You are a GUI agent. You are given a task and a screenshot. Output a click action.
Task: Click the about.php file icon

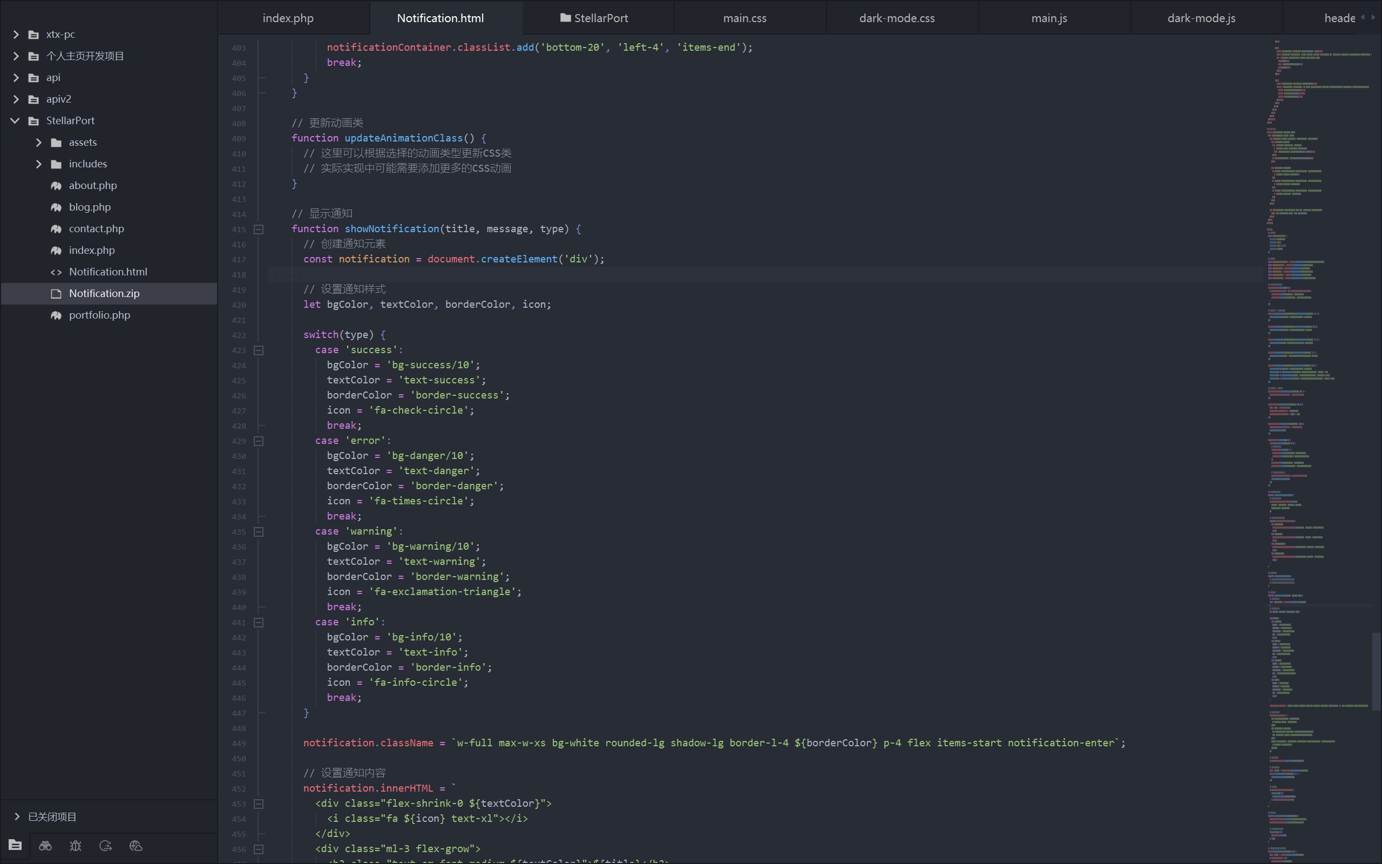click(56, 186)
